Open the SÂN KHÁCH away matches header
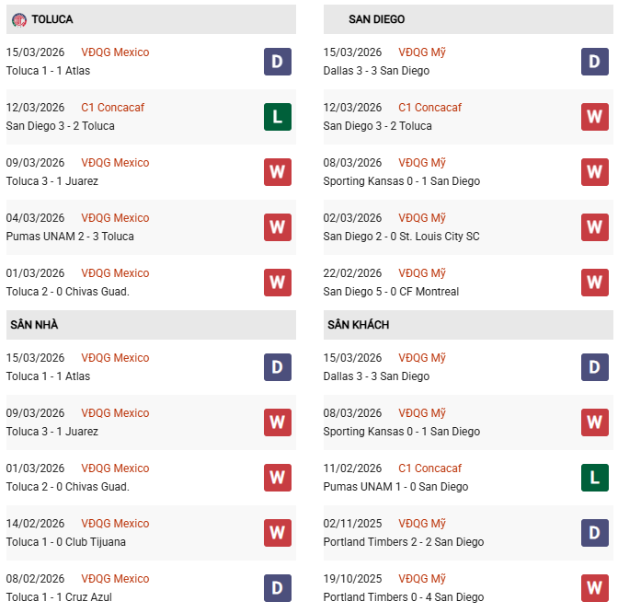Screen dimensions: 618x613 pos(358,325)
